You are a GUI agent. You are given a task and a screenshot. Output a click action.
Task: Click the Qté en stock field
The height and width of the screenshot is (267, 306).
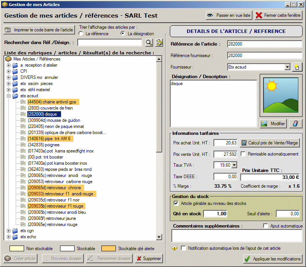[215, 214]
